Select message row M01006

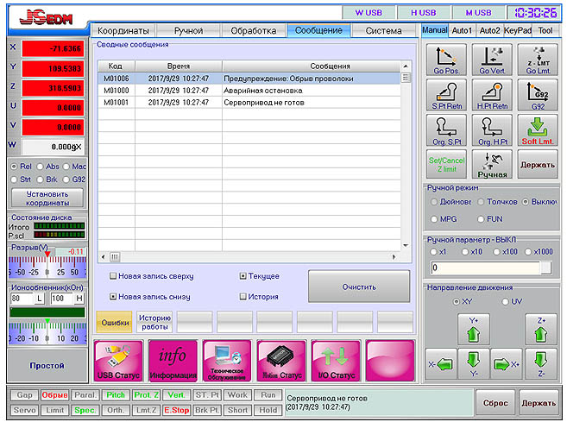point(249,79)
